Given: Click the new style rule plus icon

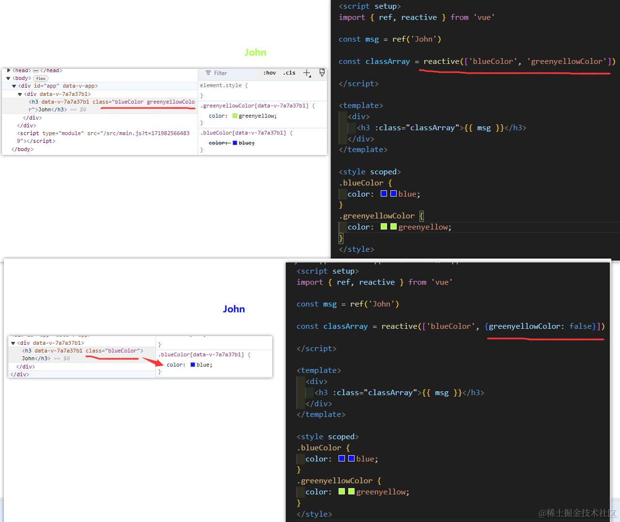Looking at the screenshot, I should [307, 73].
